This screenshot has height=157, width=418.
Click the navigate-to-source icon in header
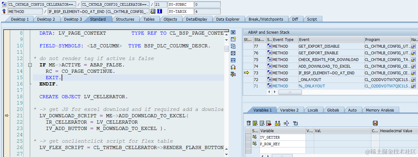(x=153, y=11)
